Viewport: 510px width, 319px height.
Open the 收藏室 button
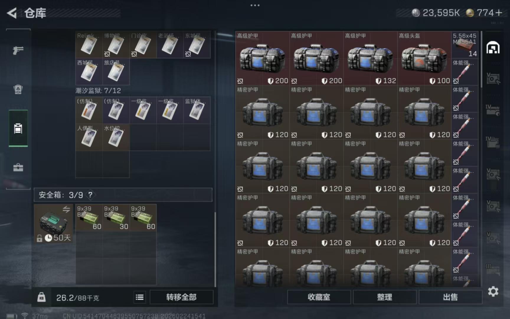pyautogui.click(x=319, y=297)
